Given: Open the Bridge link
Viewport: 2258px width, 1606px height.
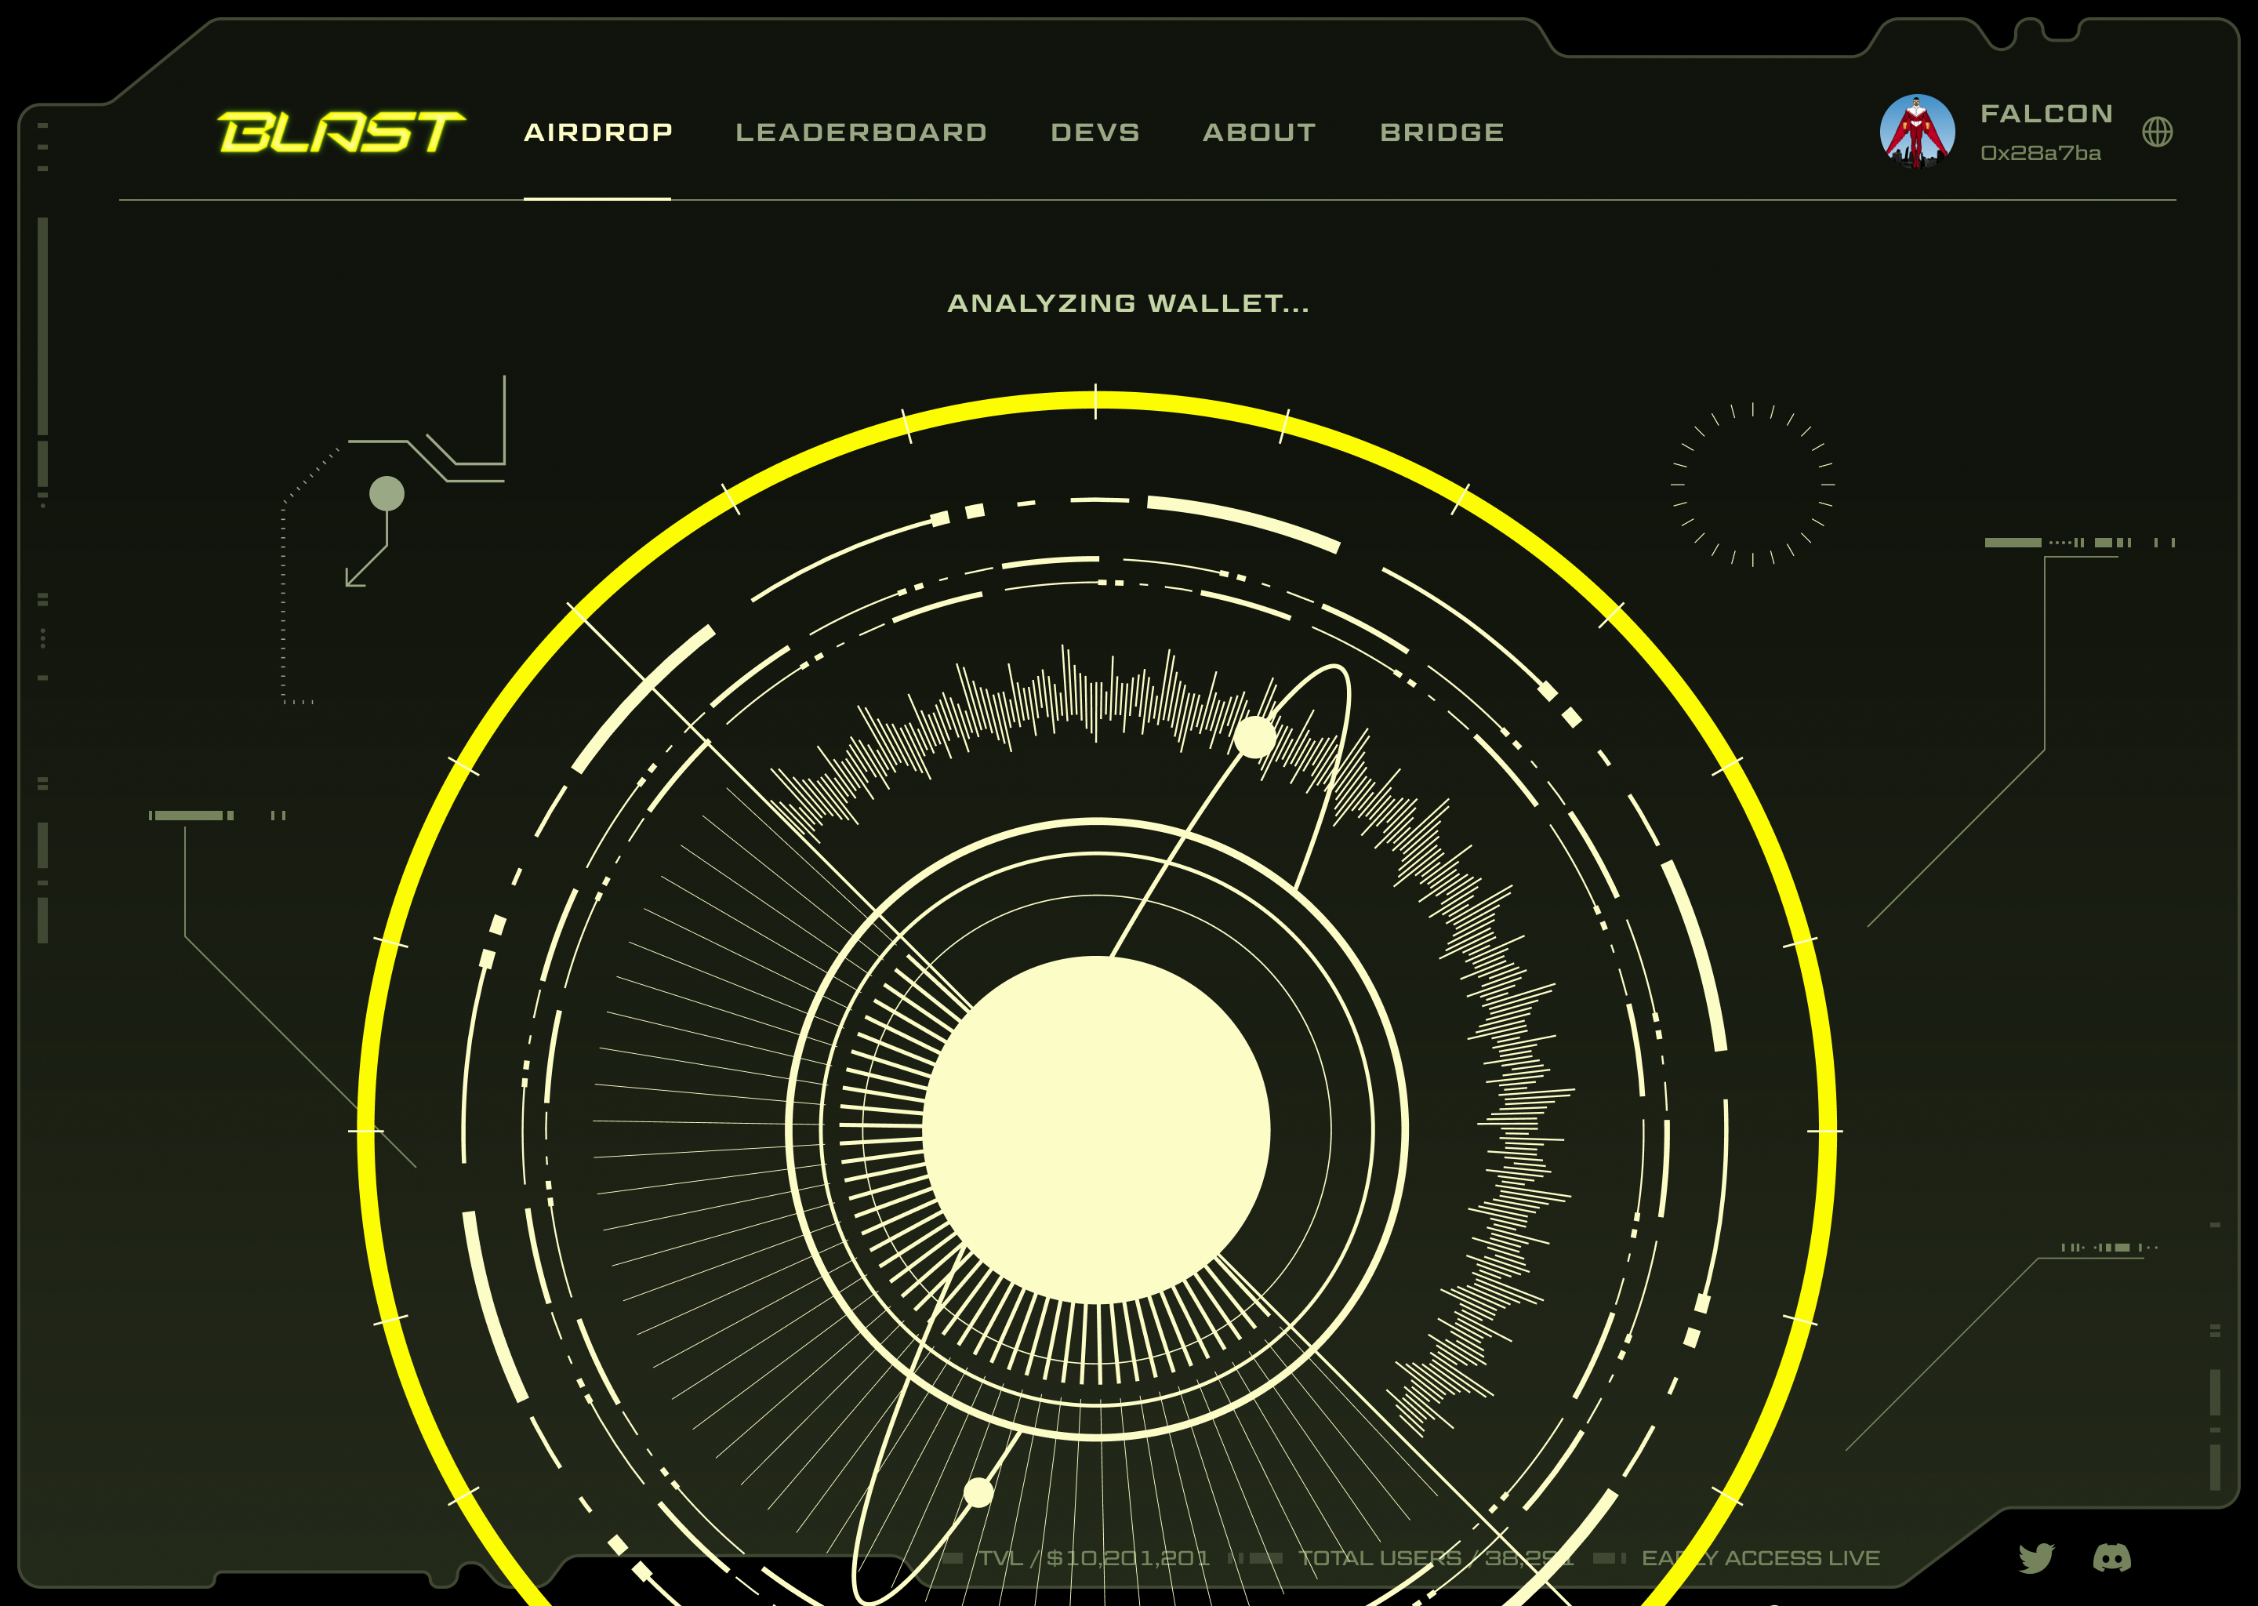Looking at the screenshot, I should 1443,133.
